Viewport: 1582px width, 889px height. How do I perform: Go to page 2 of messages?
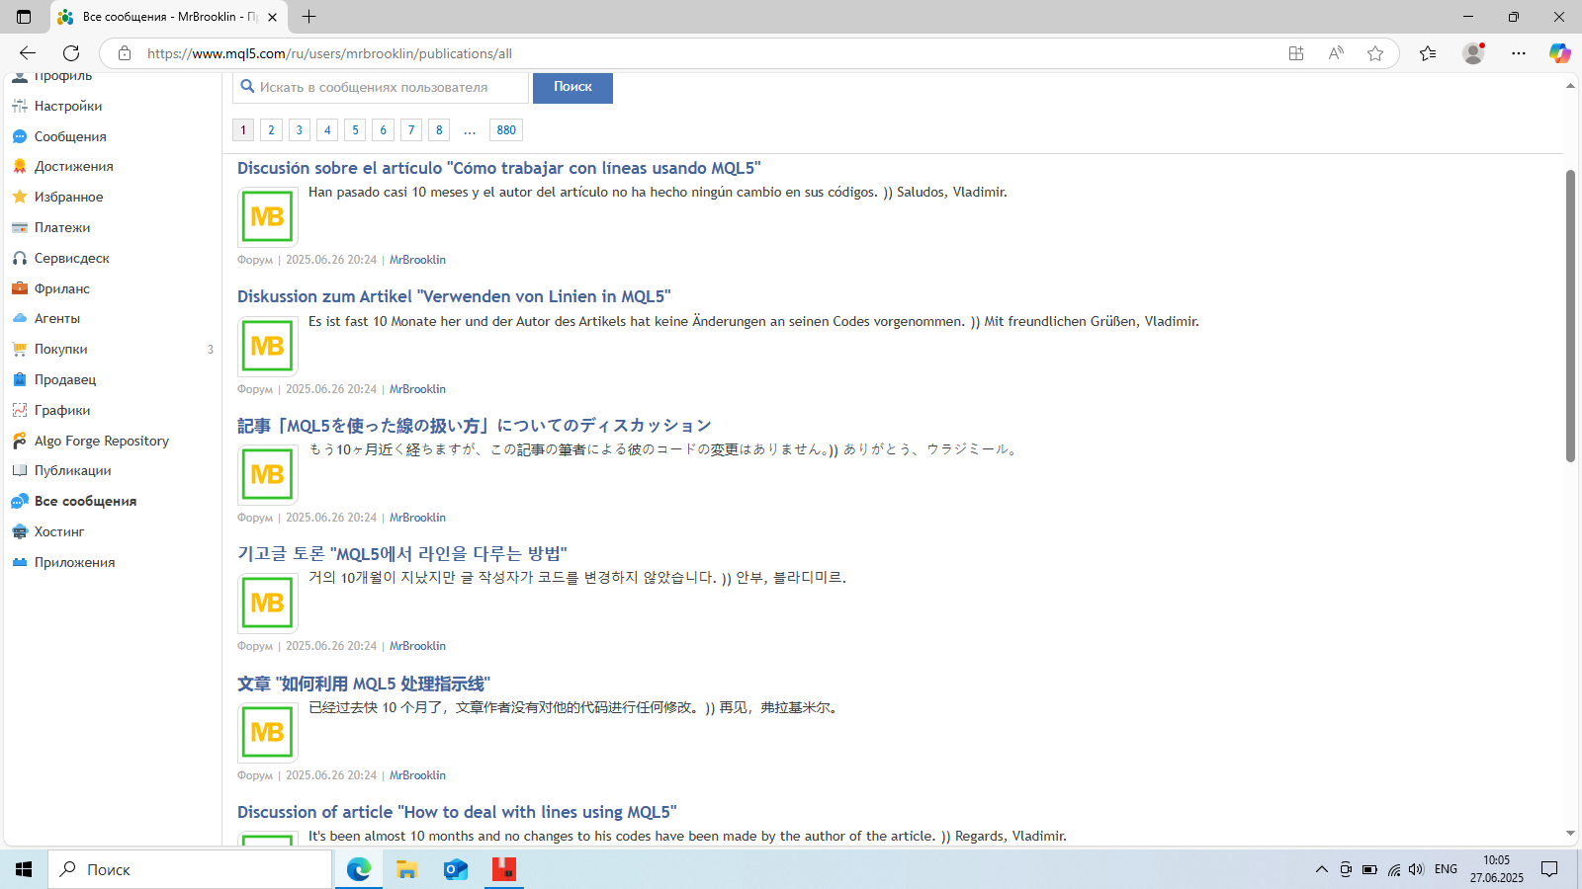click(271, 129)
